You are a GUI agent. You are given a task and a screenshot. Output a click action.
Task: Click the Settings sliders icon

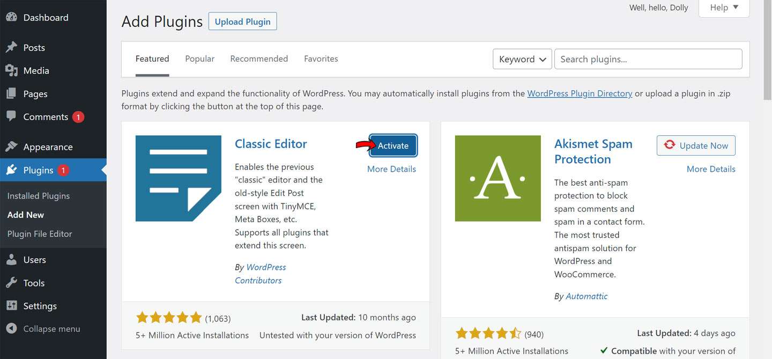click(x=12, y=306)
